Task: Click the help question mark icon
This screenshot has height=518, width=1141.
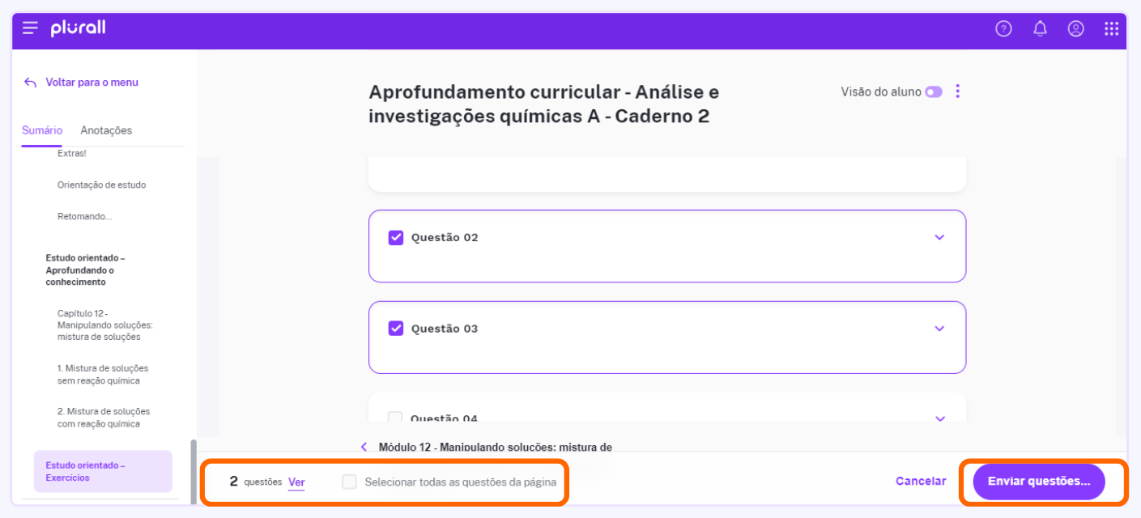Action: (1003, 29)
